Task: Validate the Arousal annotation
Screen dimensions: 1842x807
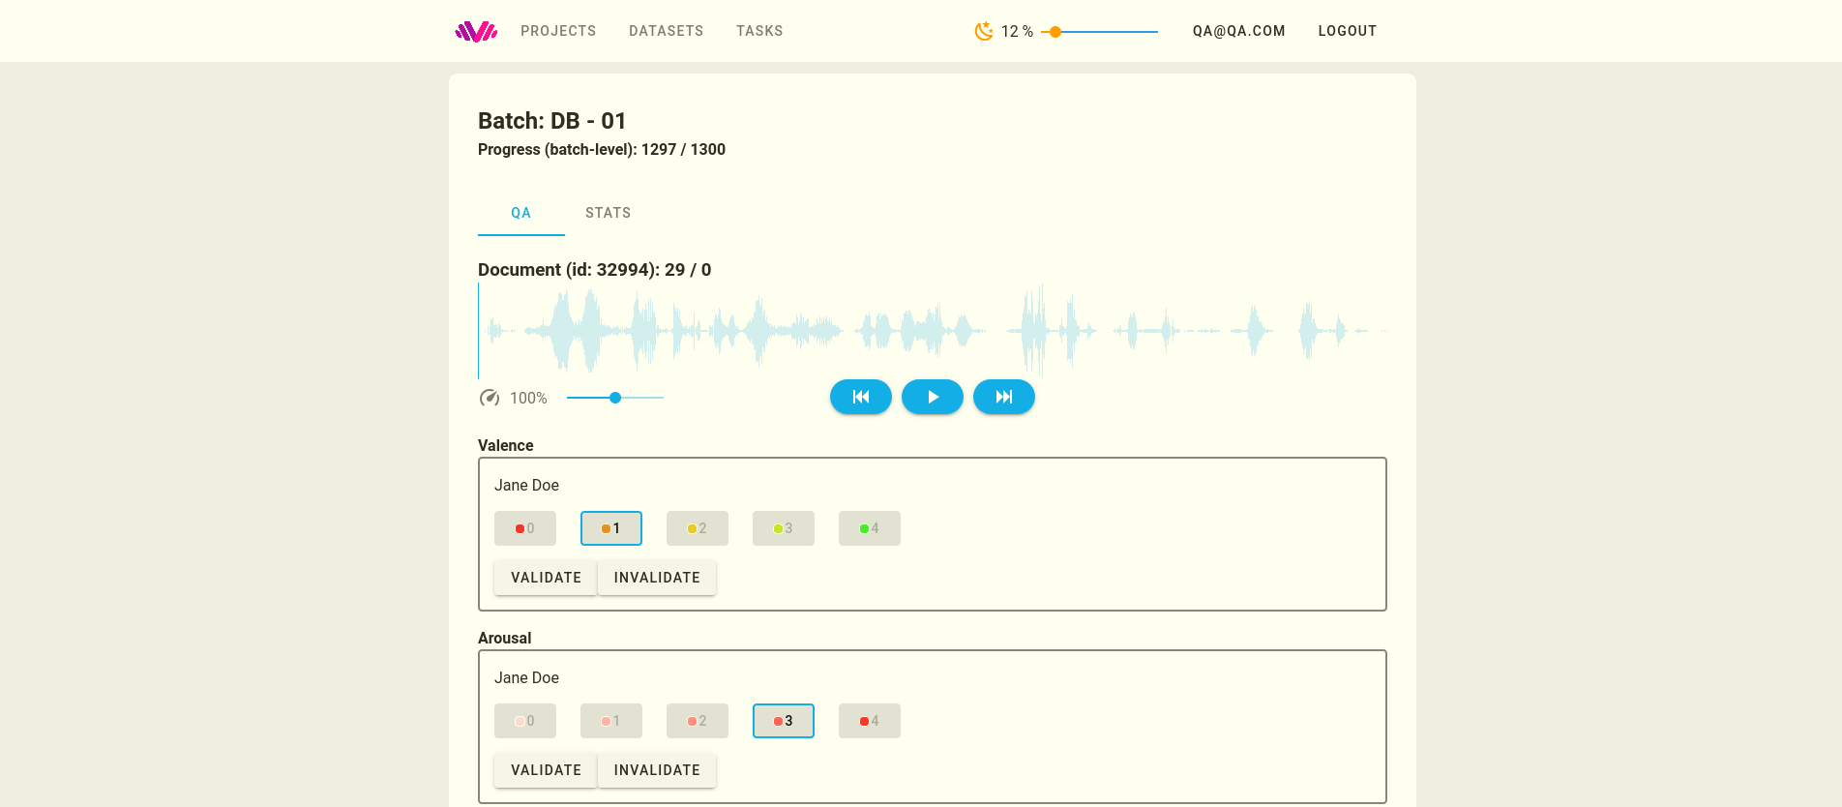Action: [x=546, y=770]
